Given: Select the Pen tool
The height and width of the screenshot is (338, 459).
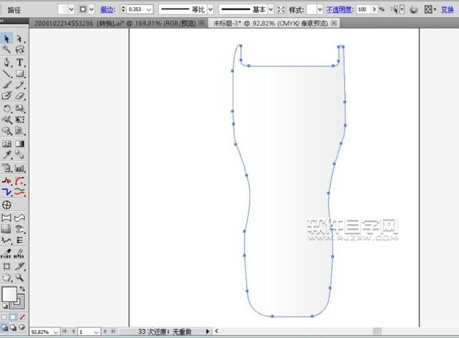Looking at the screenshot, I should [7, 62].
